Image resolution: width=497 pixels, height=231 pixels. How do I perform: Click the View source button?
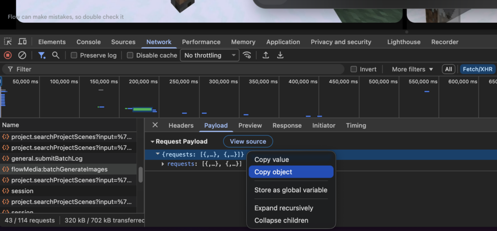click(248, 141)
